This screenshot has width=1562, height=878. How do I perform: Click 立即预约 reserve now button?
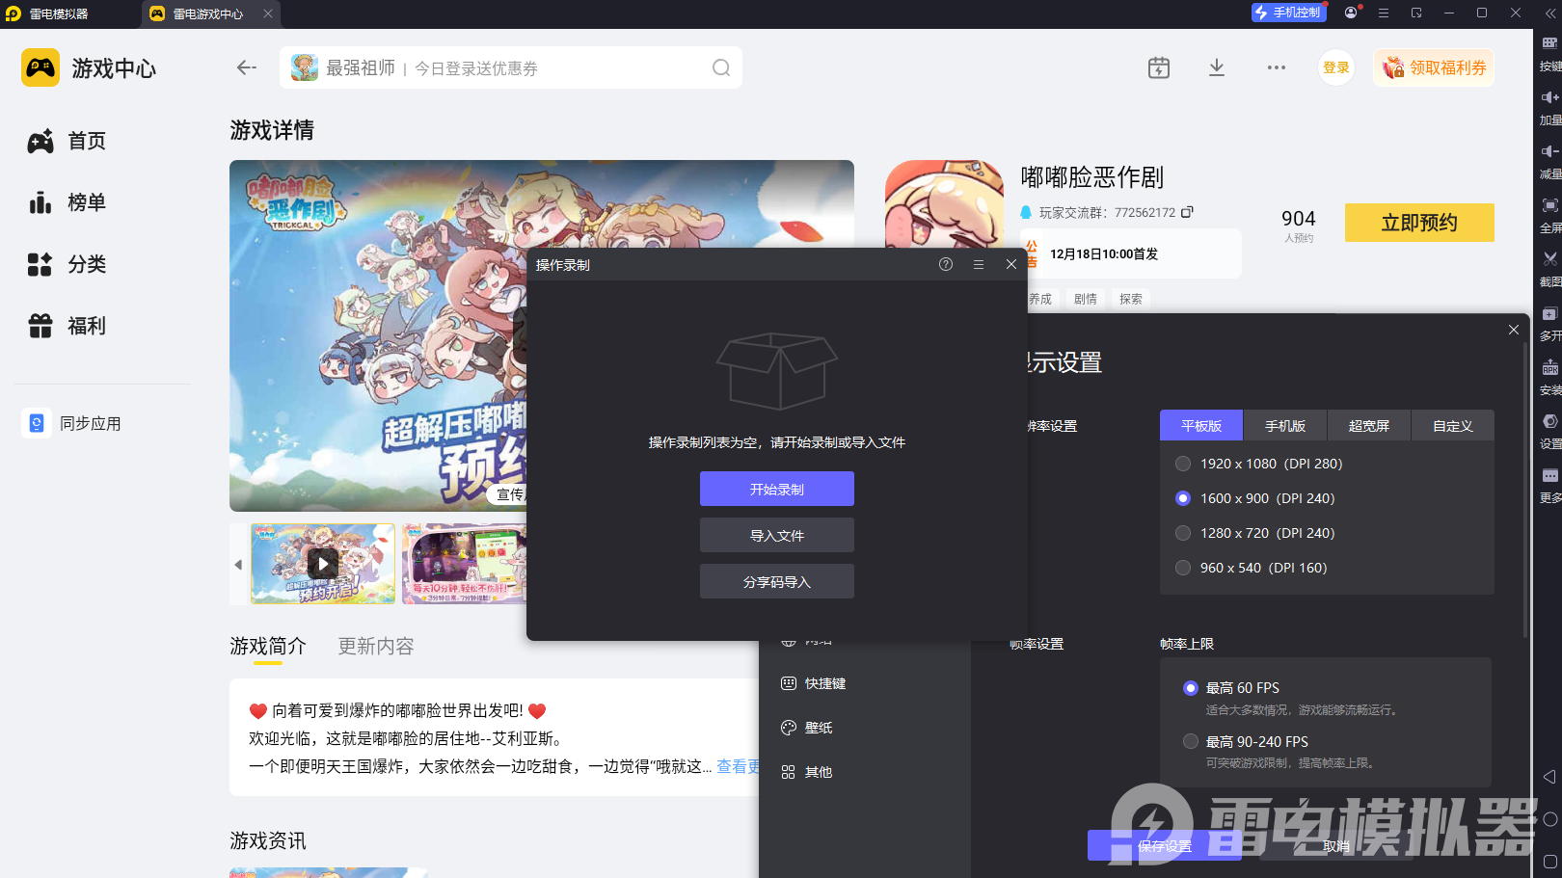[x=1419, y=223]
